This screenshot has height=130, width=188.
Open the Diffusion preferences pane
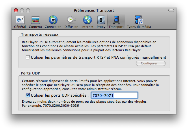point(71,22)
